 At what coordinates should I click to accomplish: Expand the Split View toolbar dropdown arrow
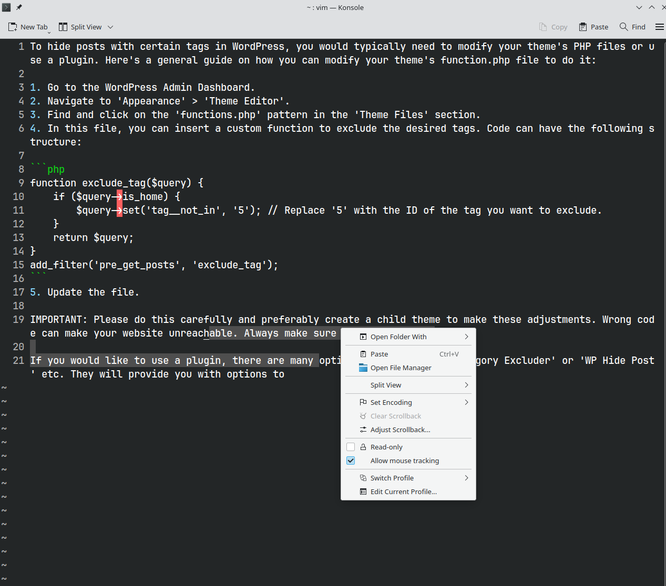(x=110, y=27)
